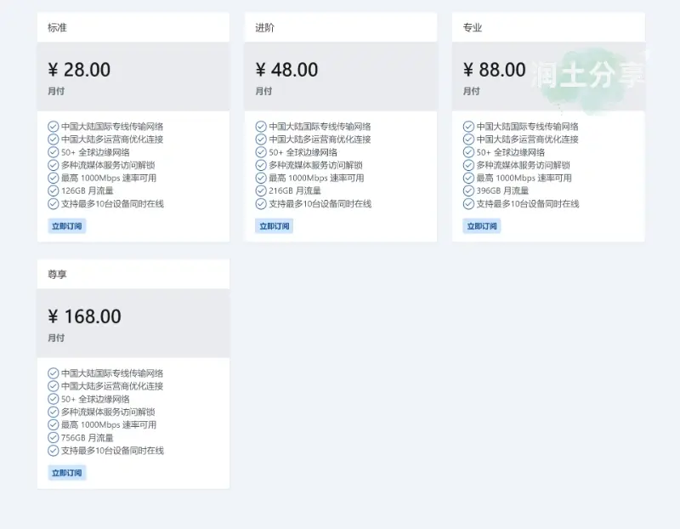Click the checkmark icon beside 396GB 月流量
This screenshot has width=680, height=529.
468,191
